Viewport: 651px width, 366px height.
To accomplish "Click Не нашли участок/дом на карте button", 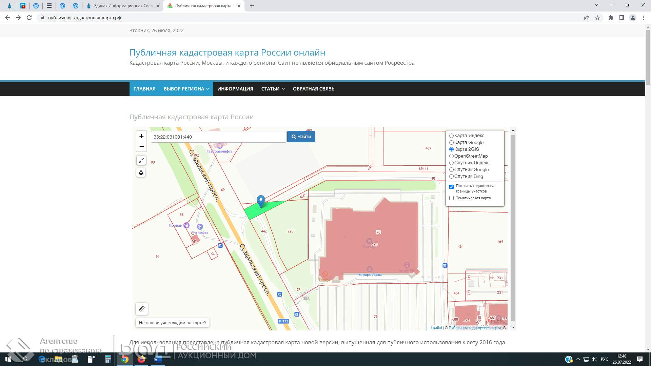I will (x=173, y=323).
